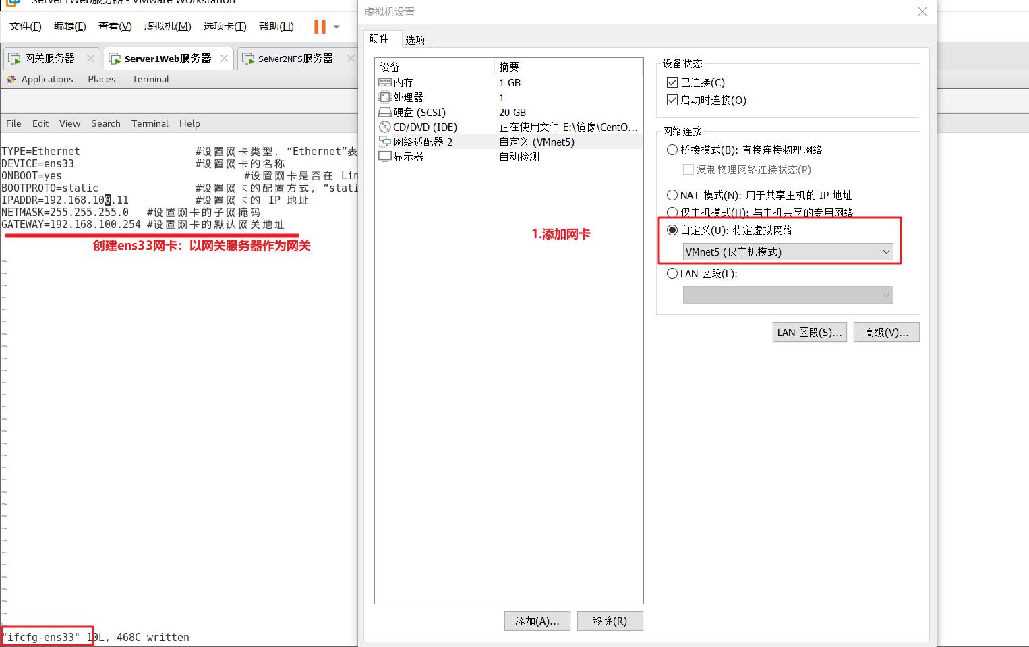
Task: Close the 网关服务器 tab
Action: coord(90,59)
